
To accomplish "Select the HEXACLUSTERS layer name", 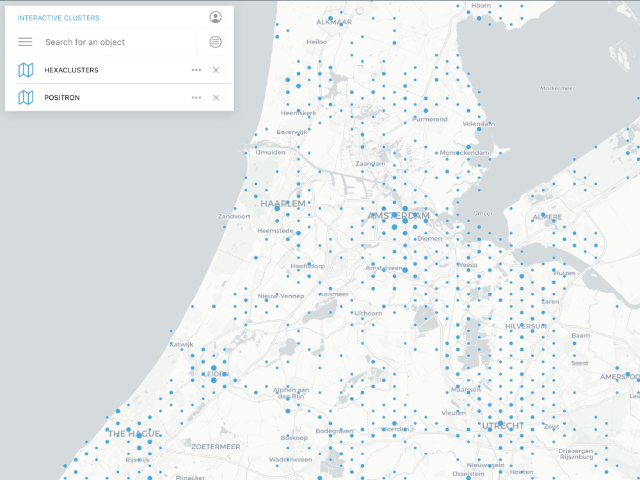I will (72, 70).
